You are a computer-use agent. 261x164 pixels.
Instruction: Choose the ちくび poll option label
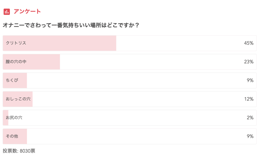[x=12, y=80]
